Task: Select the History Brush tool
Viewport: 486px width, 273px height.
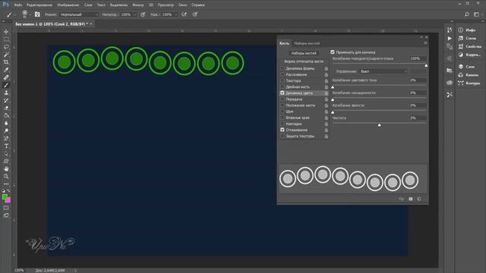Action: [x=6, y=100]
